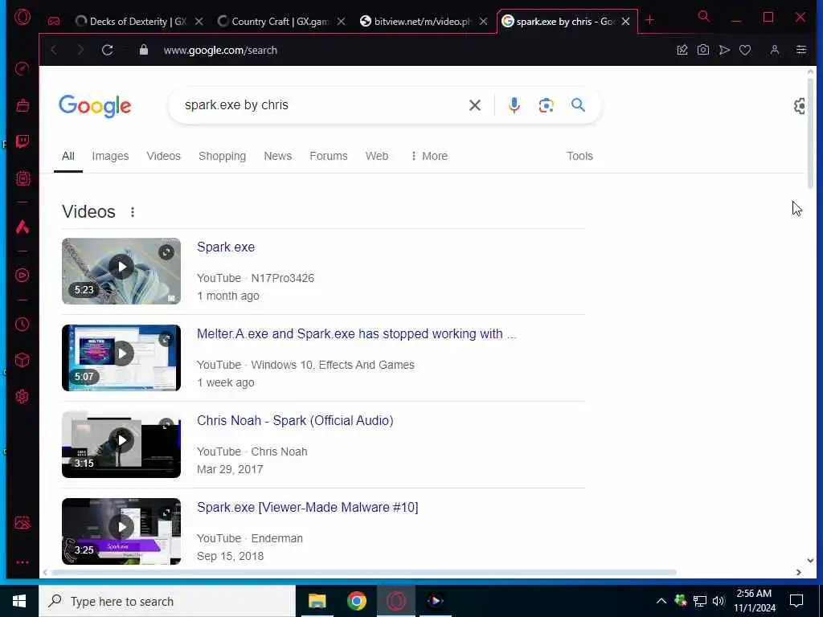The height and width of the screenshot is (617, 823).
Task: Open the player icon in sidebar
Action: [22, 276]
